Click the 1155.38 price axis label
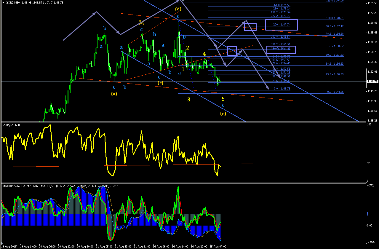Image resolution: width=379 pixels, height=249 pixels. pos(373,62)
